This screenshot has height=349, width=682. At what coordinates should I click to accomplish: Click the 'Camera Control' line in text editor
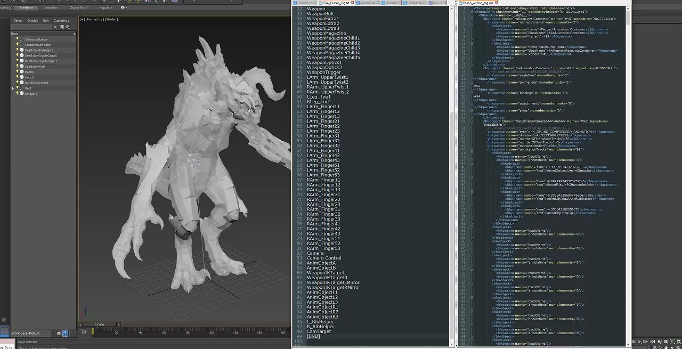click(x=324, y=258)
